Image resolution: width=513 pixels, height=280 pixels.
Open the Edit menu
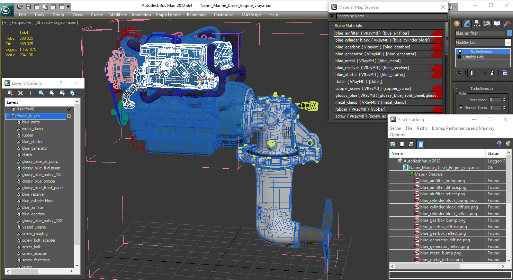22,15
